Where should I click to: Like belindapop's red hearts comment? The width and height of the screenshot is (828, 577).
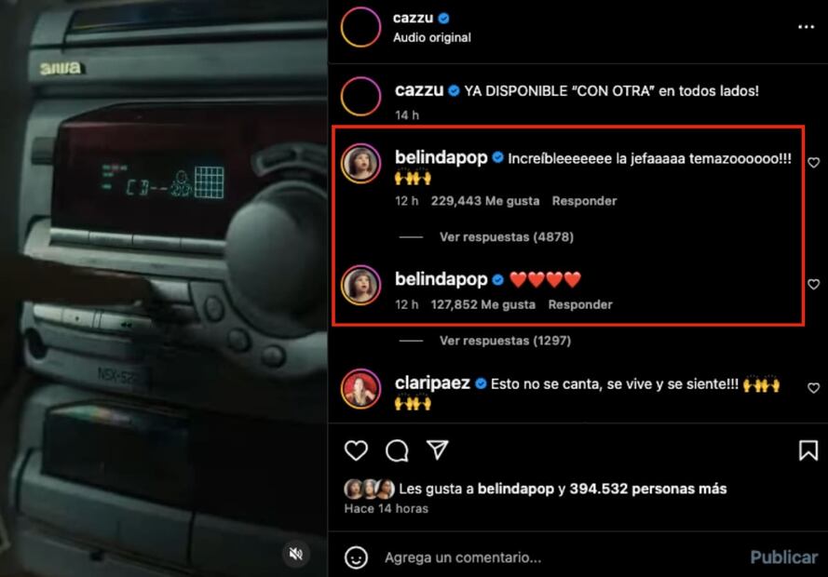tap(814, 284)
